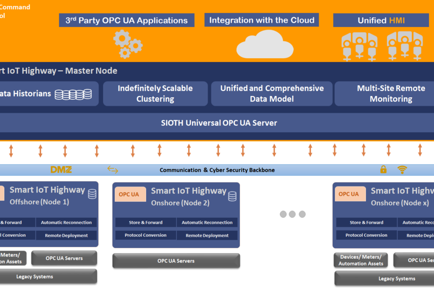Click Remote Deployment in Onshore Node 2
This screenshot has height=289, width=434.
pos(207,235)
